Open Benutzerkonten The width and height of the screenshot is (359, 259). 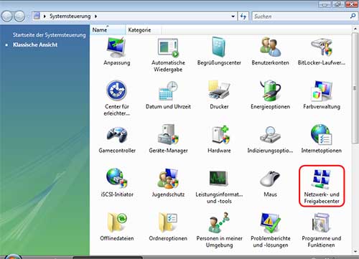(x=270, y=52)
